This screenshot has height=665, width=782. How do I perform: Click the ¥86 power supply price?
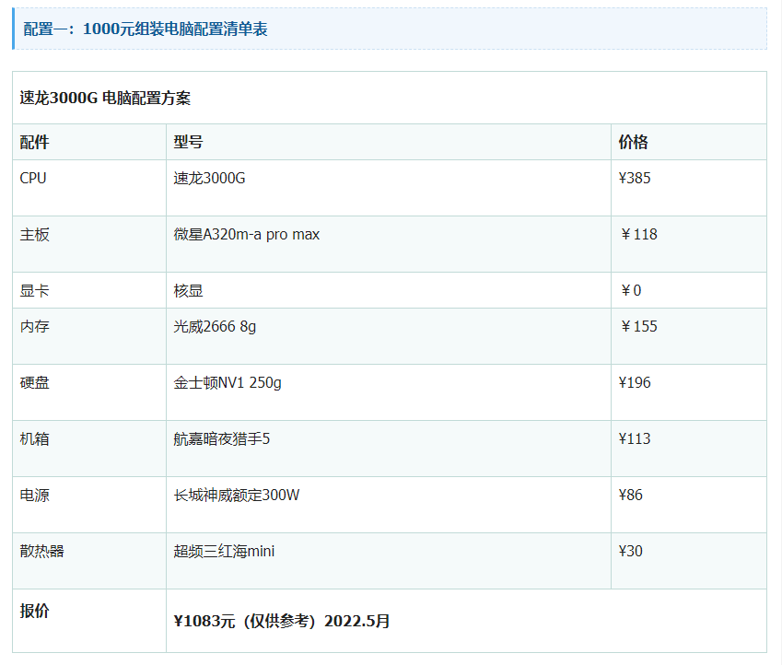(x=631, y=495)
